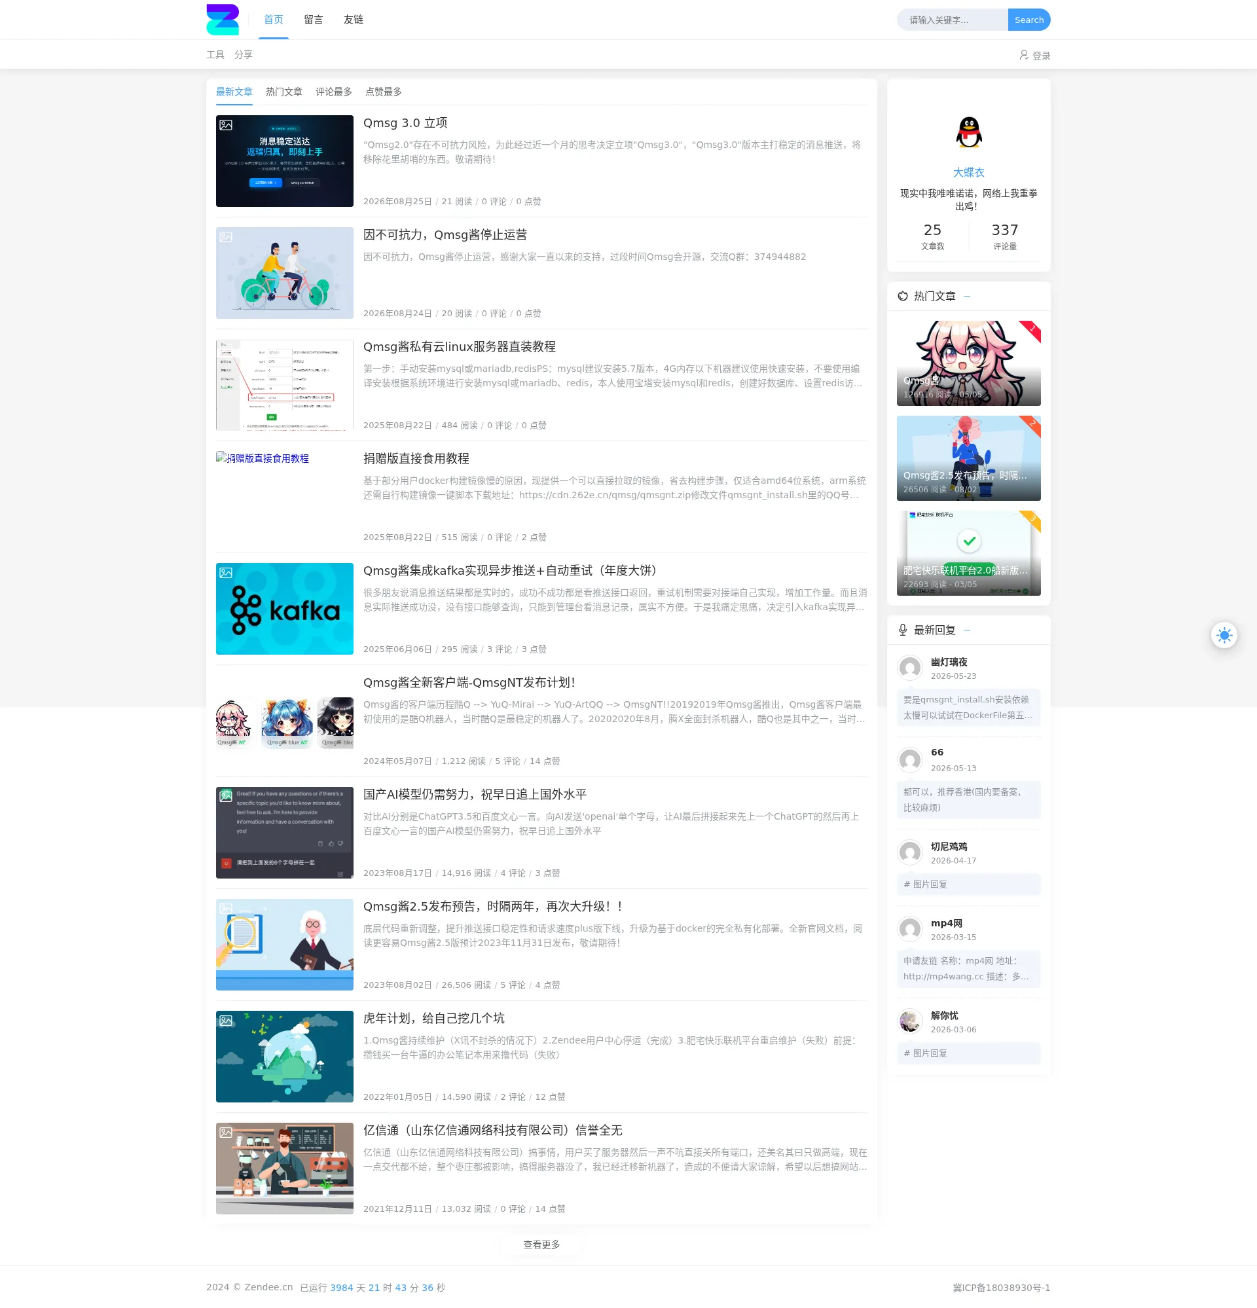
Task: Click the QmsgNT发布计划 article thumbnail
Action: pyautogui.click(x=284, y=721)
